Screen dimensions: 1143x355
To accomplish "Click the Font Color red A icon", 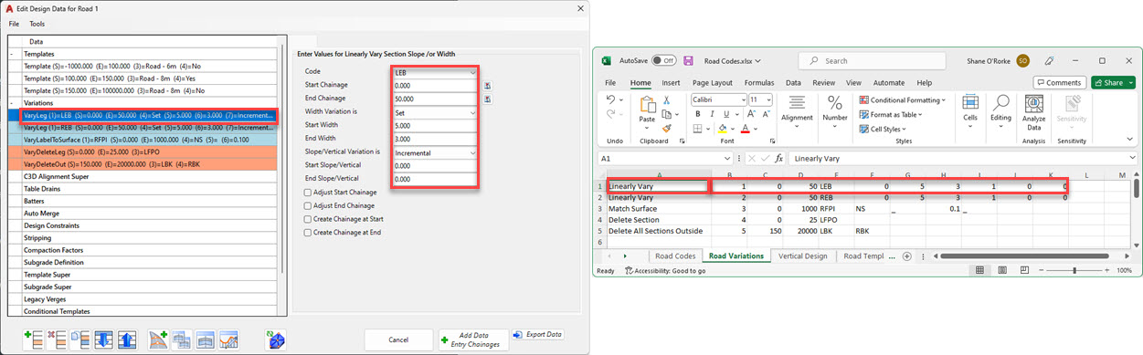I will click(x=745, y=129).
